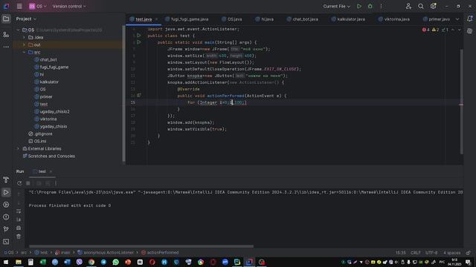476x267 pixels.
Task: Open IDE settings gear icon
Action: tap(433, 6)
